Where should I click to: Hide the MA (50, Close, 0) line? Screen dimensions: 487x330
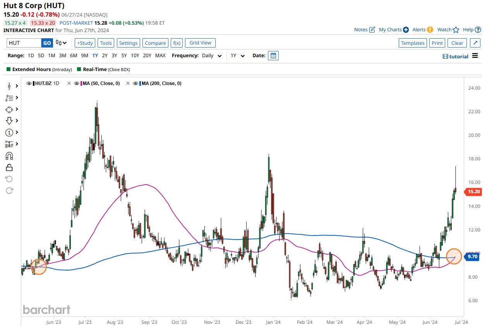(x=76, y=83)
